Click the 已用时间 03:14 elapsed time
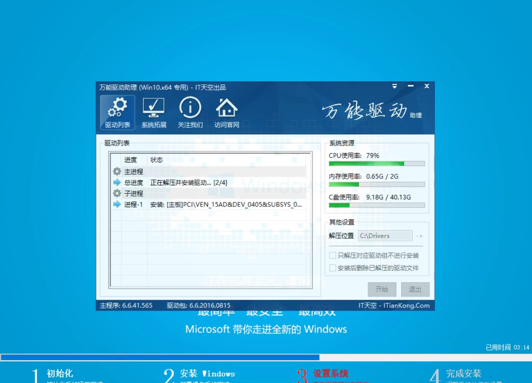The width and height of the screenshot is (532, 383). click(x=507, y=347)
